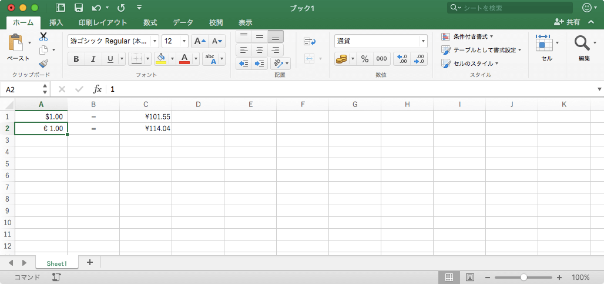Open number format 通貨 dropdown
Viewport: 604px width, 284px height.
pos(424,41)
